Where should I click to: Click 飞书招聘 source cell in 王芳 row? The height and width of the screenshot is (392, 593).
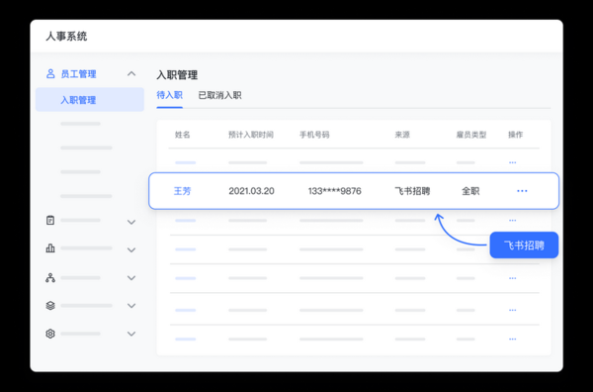pyautogui.click(x=412, y=191)
